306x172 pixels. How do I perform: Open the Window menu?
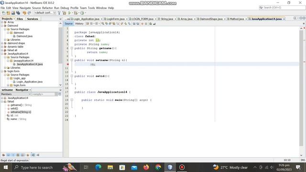[x=101, y=8]
